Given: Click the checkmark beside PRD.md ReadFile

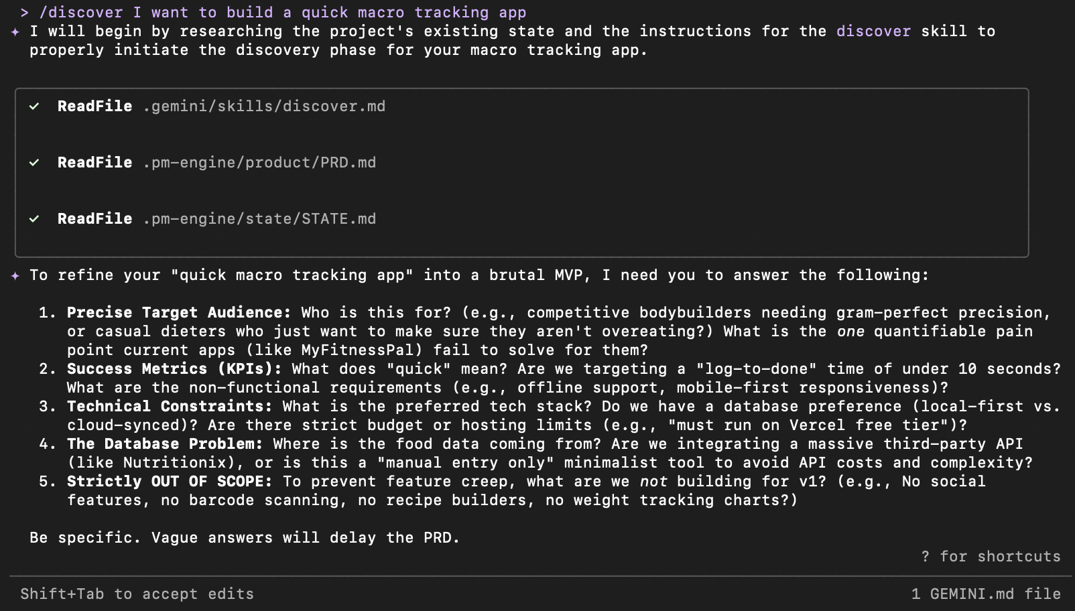Looking at the screenshot, I should (x=34, y=163).
